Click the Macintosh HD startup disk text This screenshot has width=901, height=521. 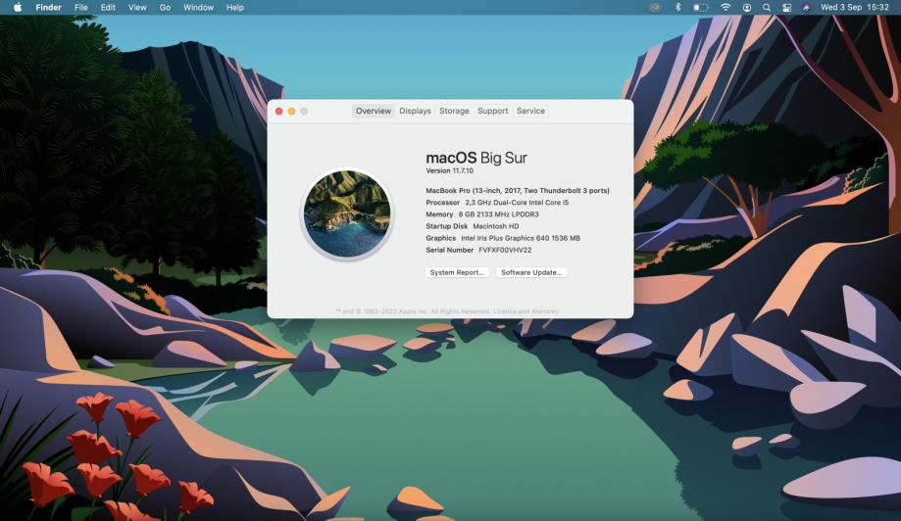[x=496, y=226]
